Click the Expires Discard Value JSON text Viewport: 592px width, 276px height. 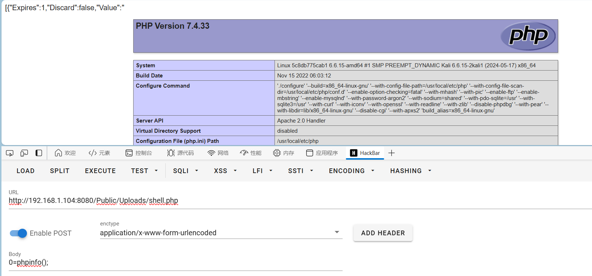coord(65,8)
